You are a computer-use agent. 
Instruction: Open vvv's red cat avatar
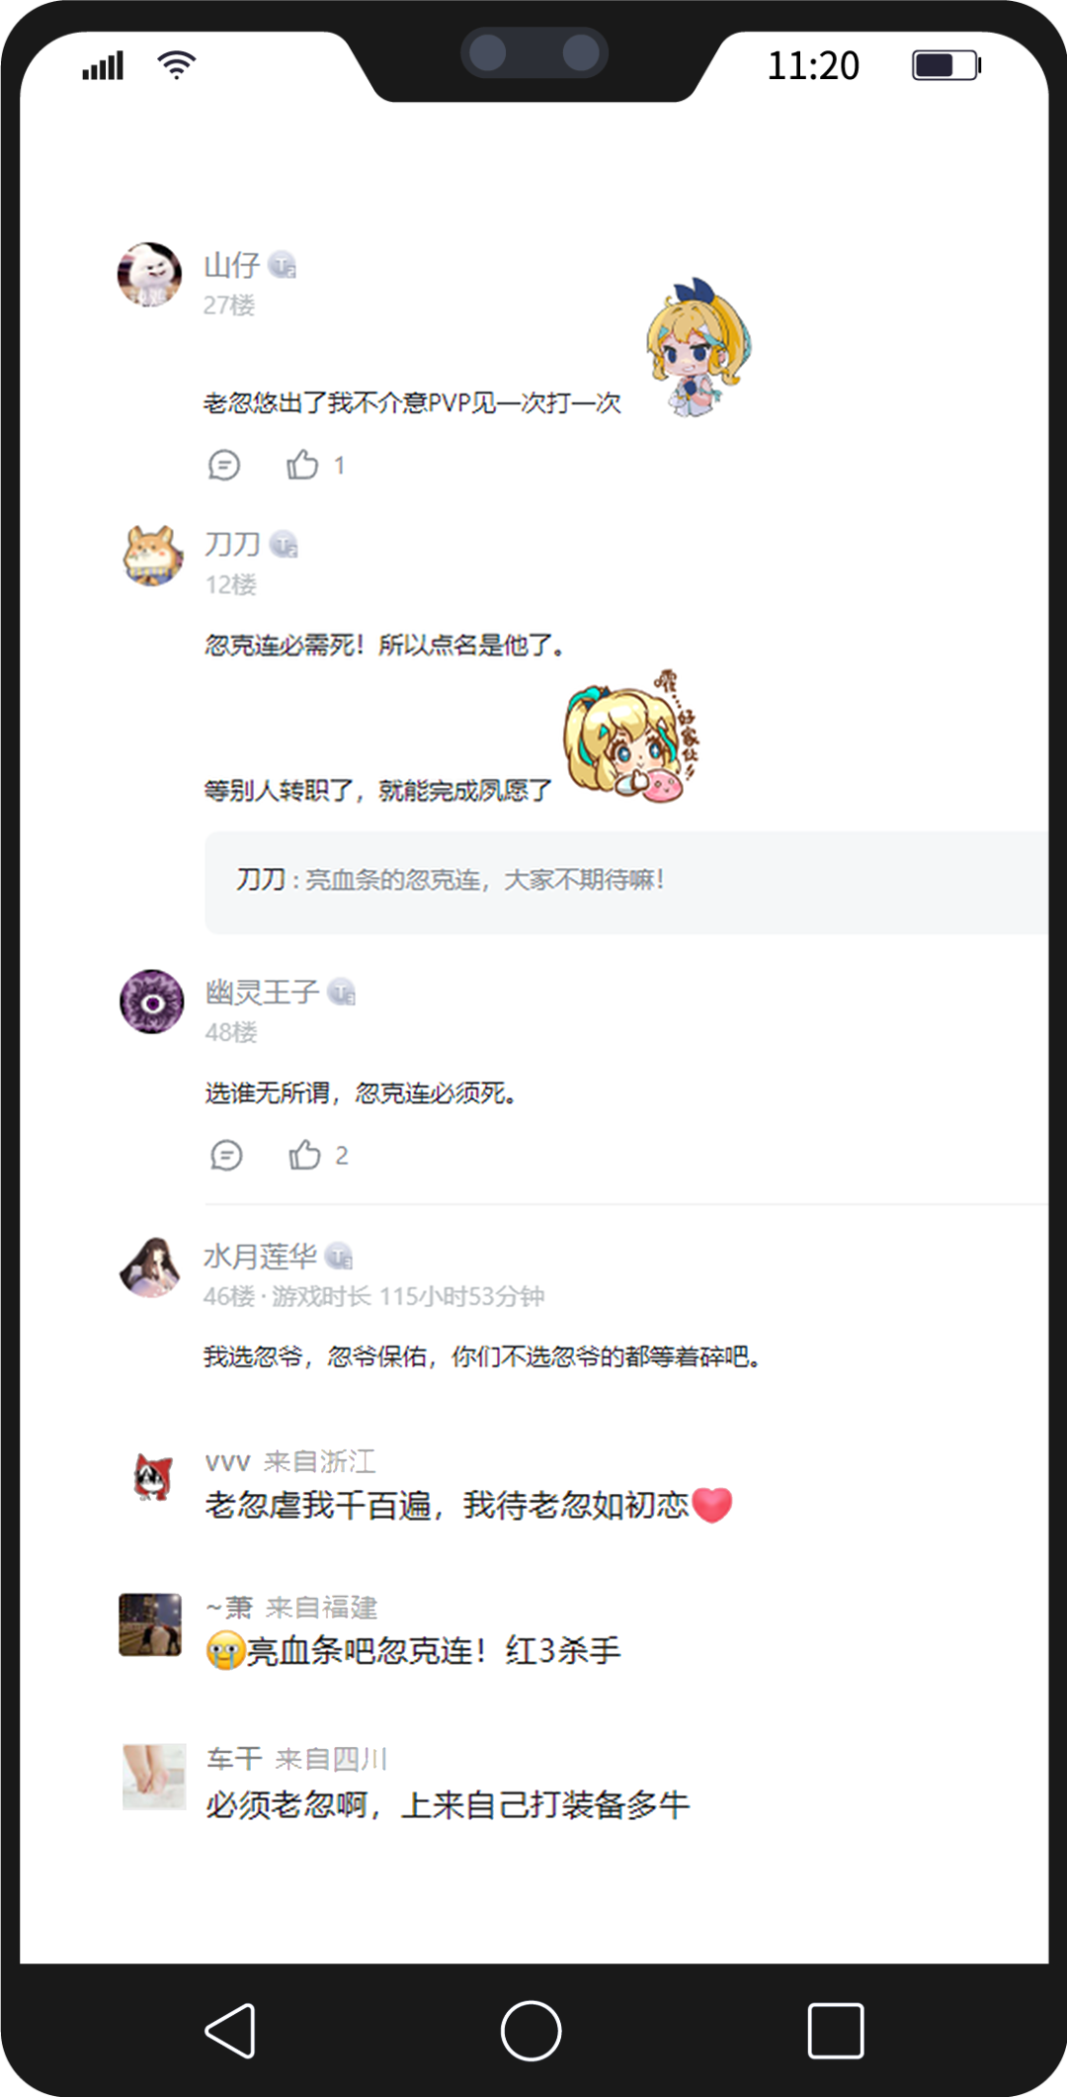[153, 1478]
